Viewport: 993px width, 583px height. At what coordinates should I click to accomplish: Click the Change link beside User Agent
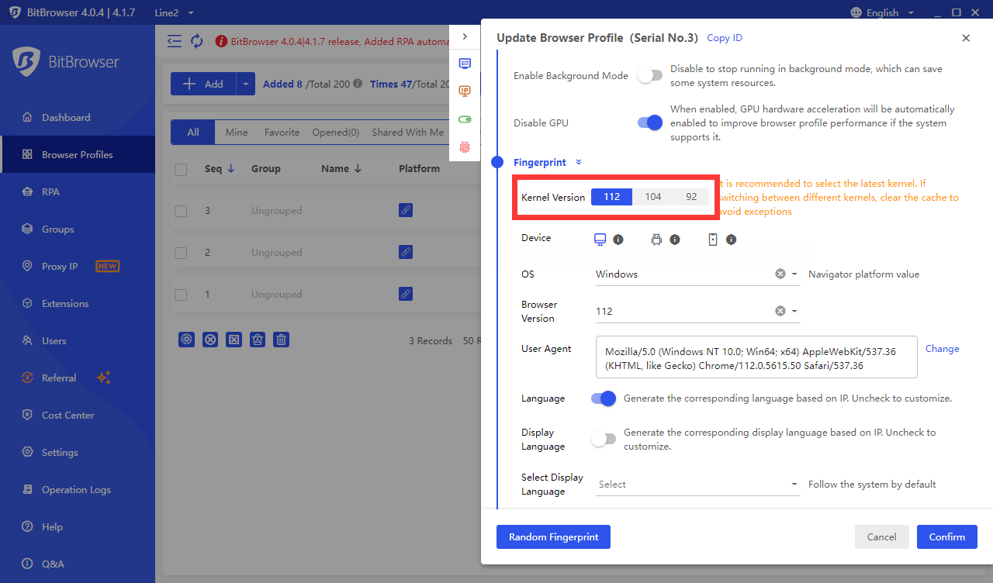[942, 349]
